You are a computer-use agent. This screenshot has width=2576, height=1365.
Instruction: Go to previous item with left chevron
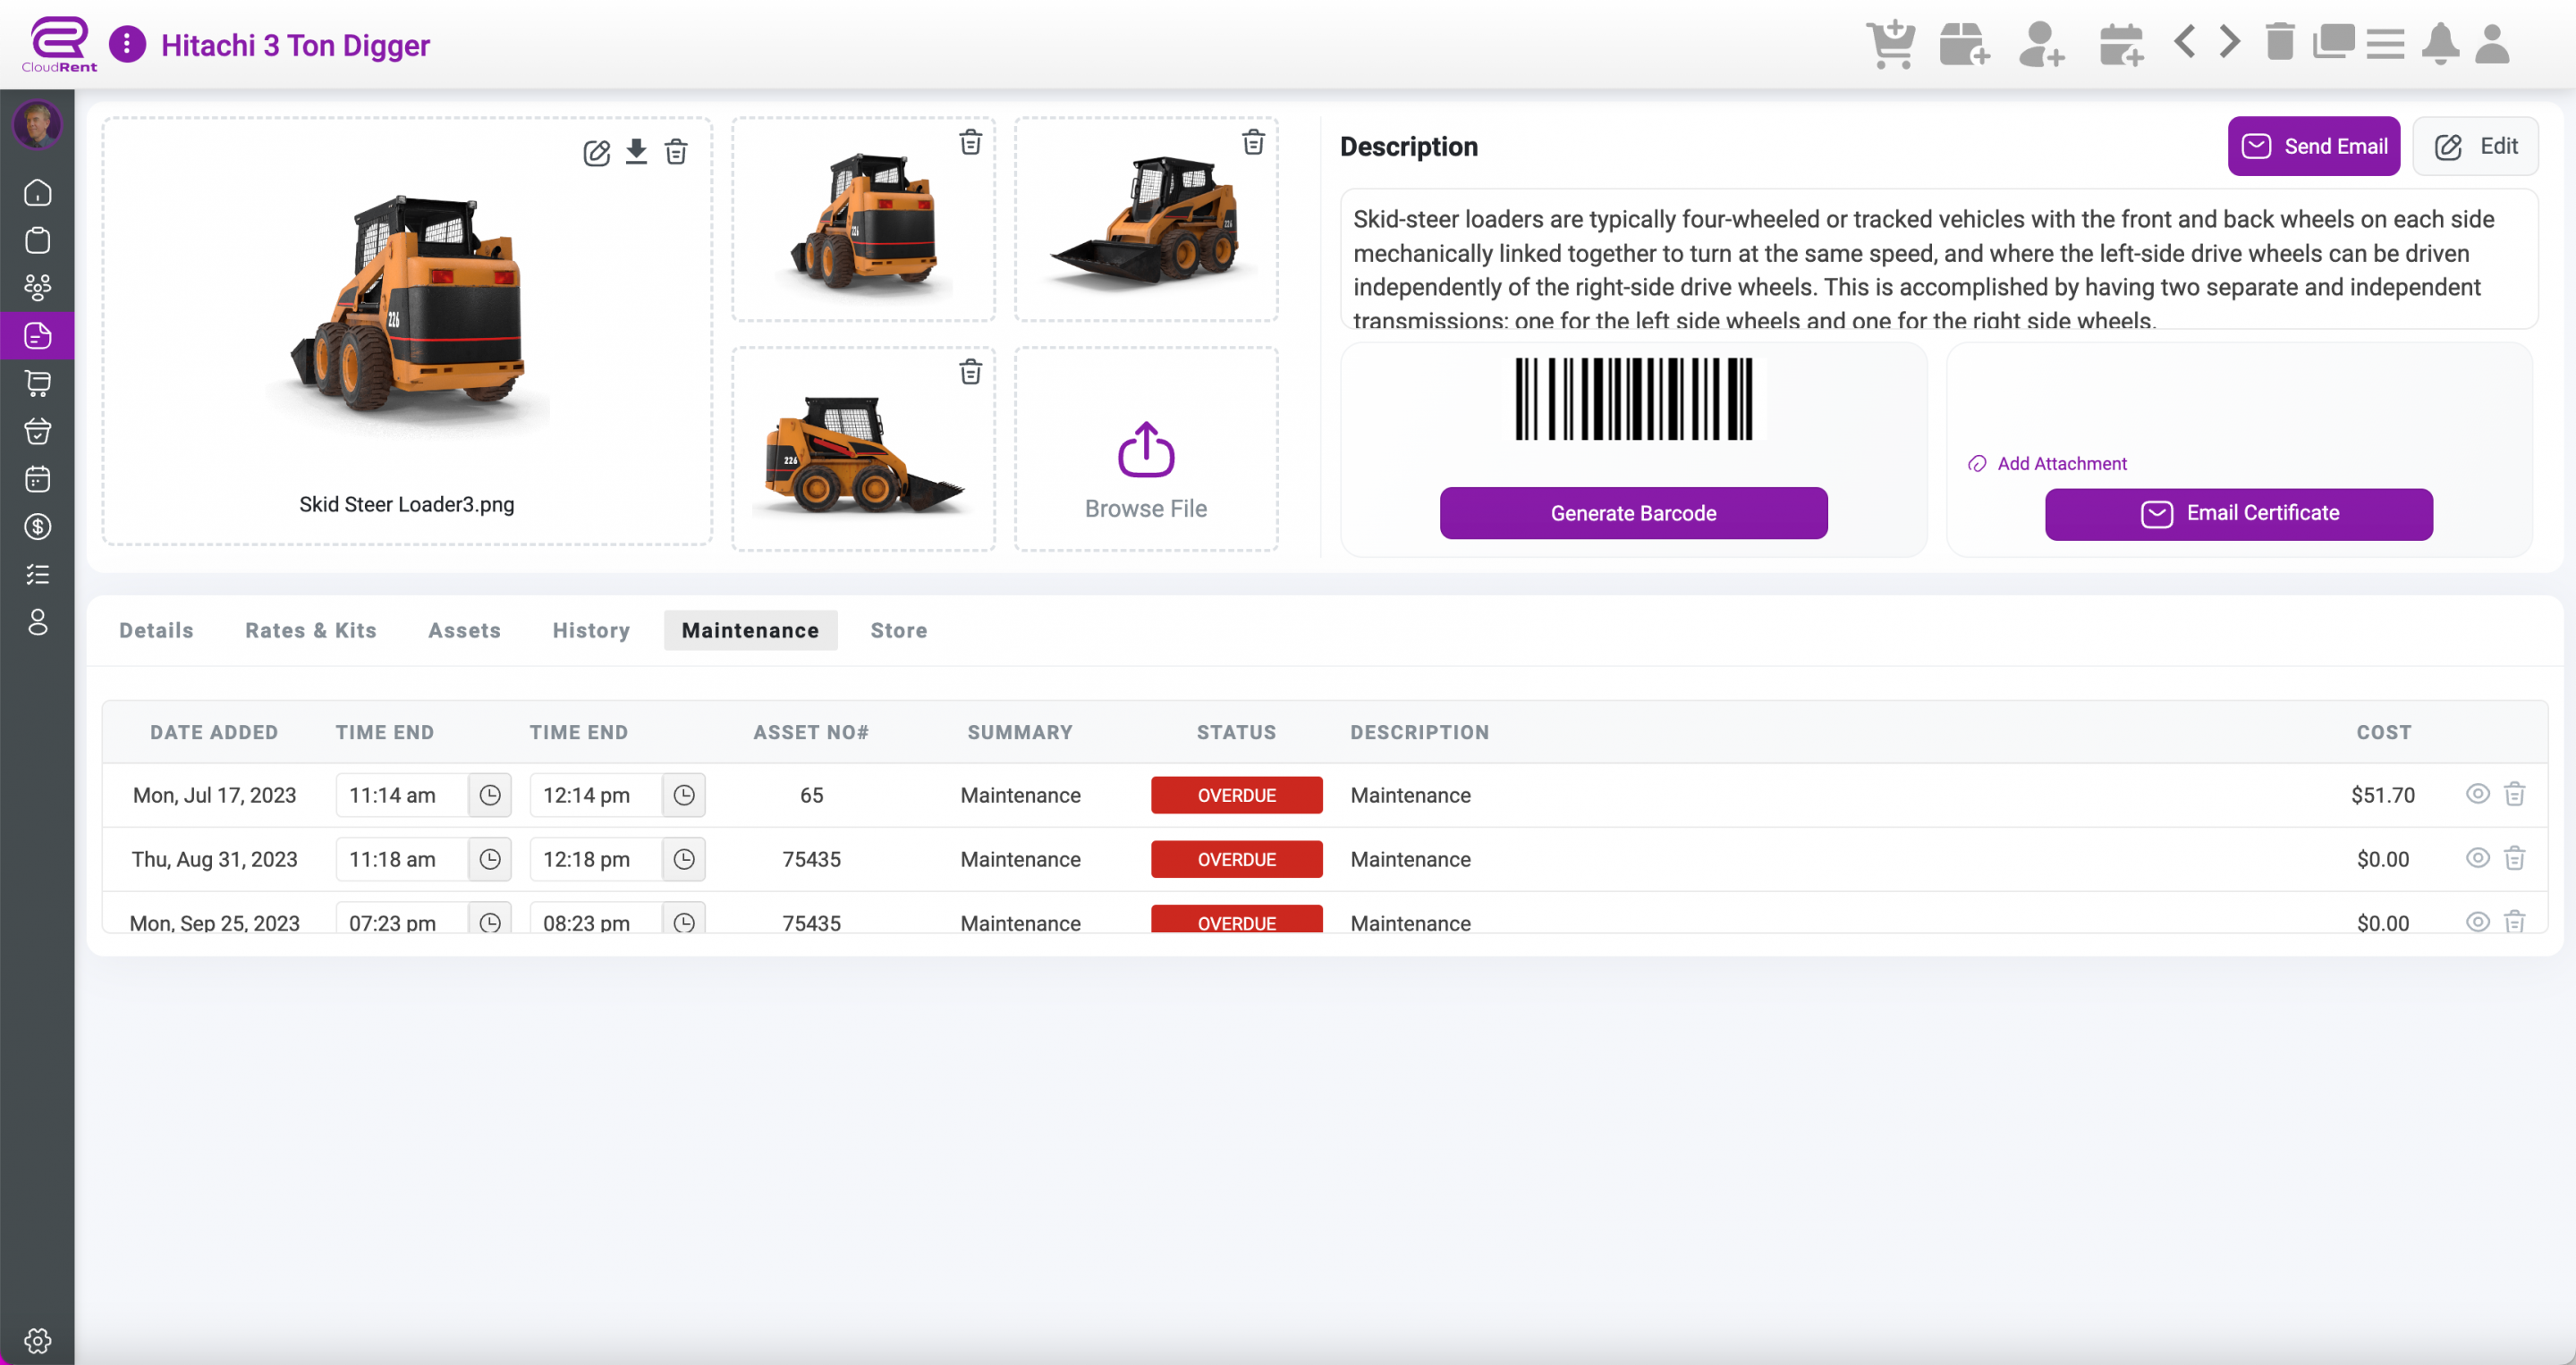2184,42
